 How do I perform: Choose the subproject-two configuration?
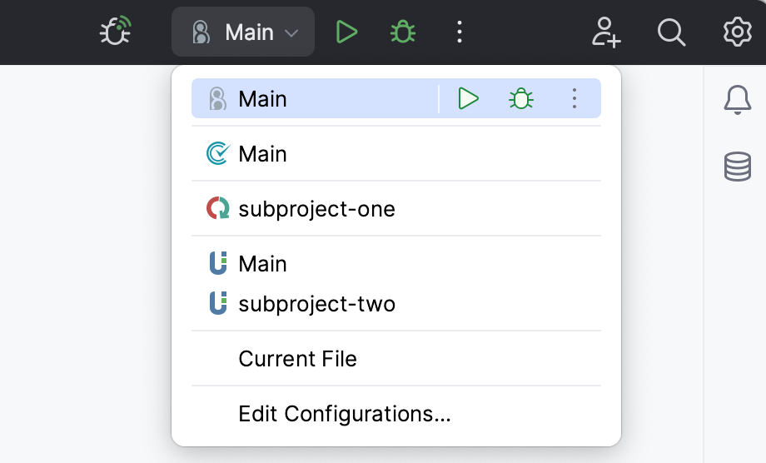pyautogui.click(x=316, y=304)
